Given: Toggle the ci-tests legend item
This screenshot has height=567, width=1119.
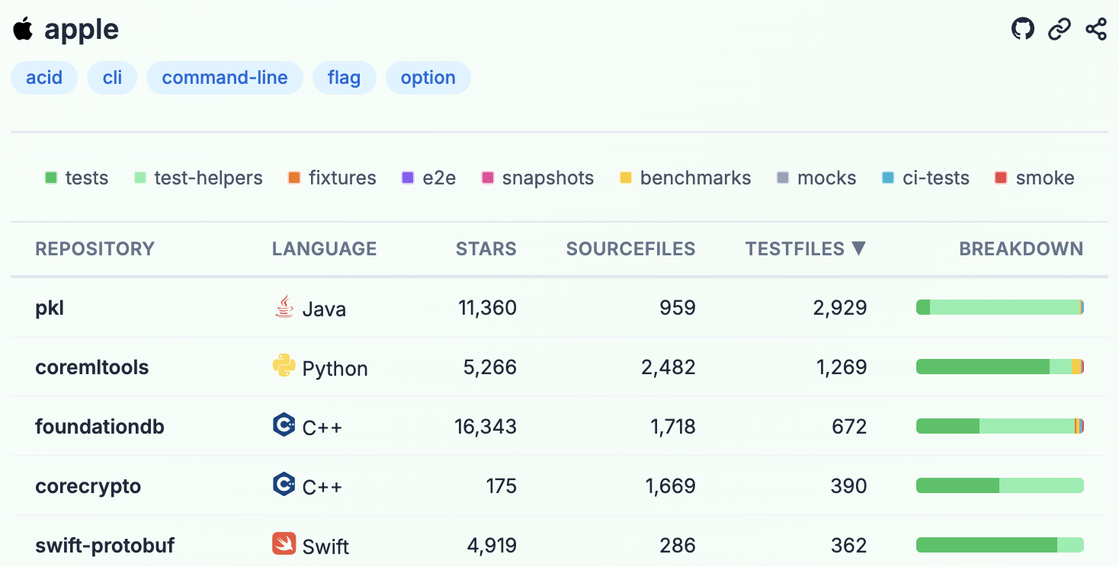Looking at the screenshot, I should [925, 178].
